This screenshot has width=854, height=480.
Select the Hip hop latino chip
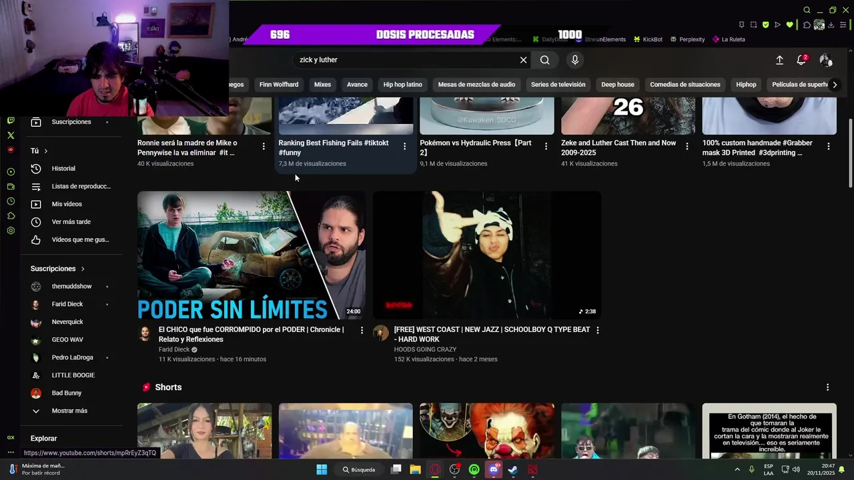403,85
